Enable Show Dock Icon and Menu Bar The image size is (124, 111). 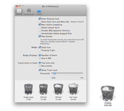click(40, 22)
